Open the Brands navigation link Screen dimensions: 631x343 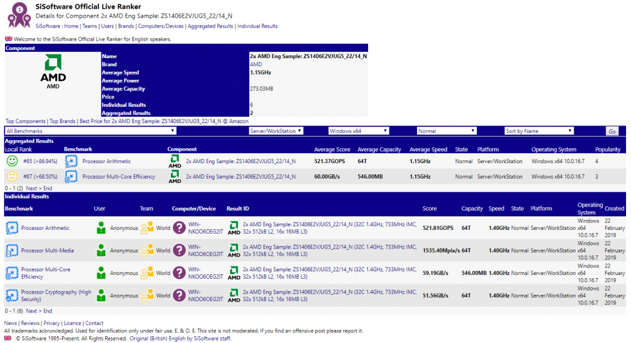(x=126, y=26)
